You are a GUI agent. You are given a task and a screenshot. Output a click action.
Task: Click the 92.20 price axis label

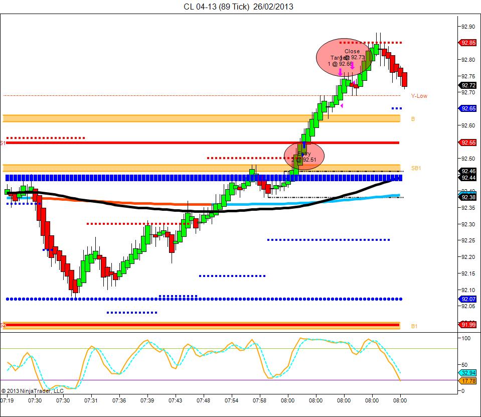click(x=468, y=257)
